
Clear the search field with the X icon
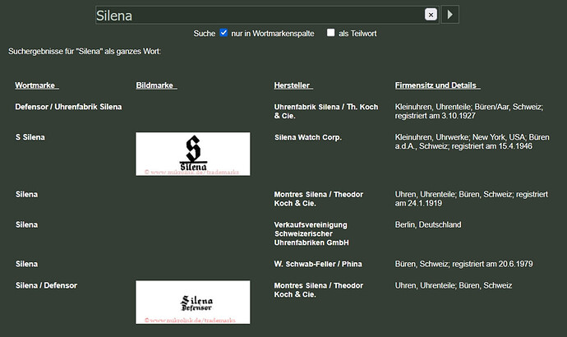coord(431,15)
